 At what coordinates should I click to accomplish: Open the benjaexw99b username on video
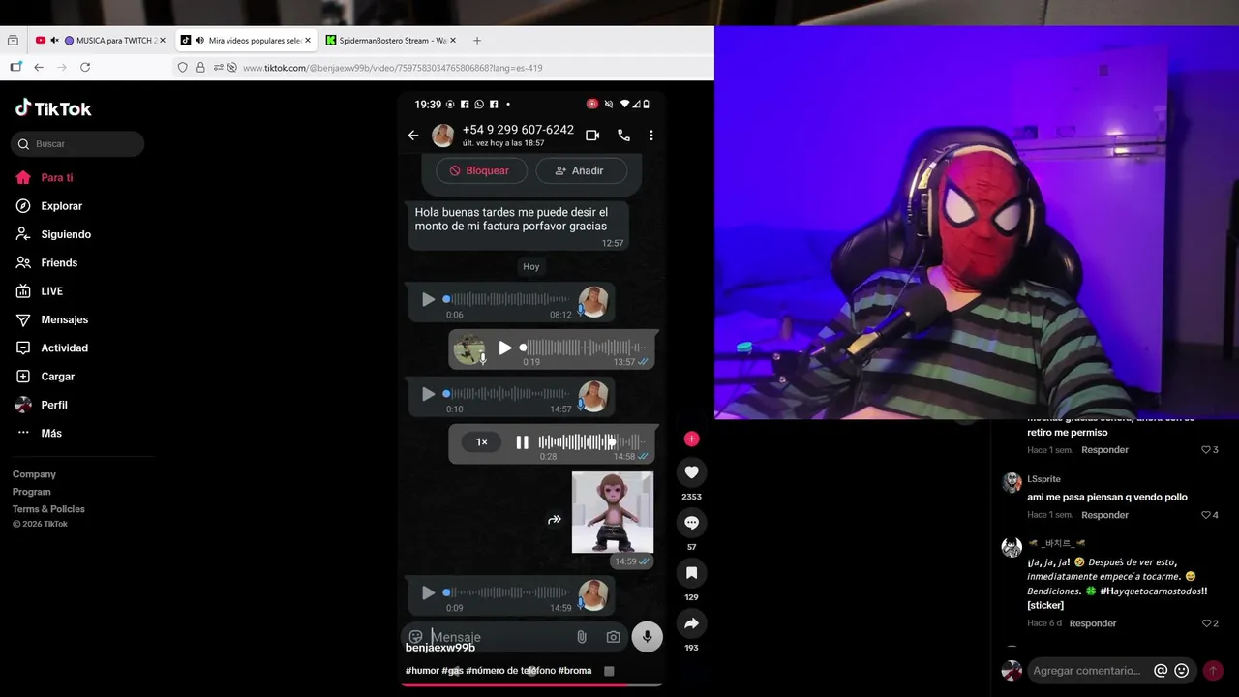(x=440, y=648)
